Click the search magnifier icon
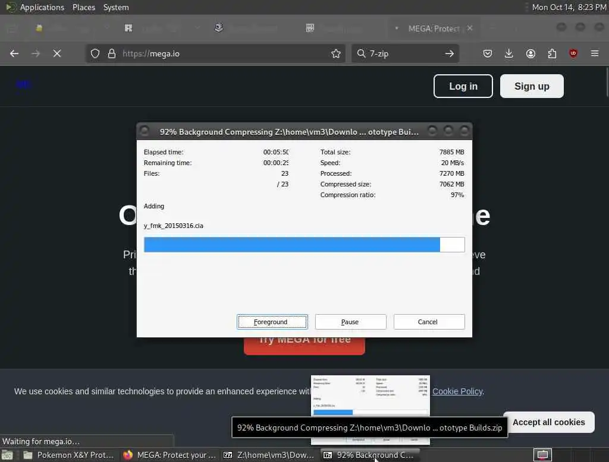 coord(361,53)
